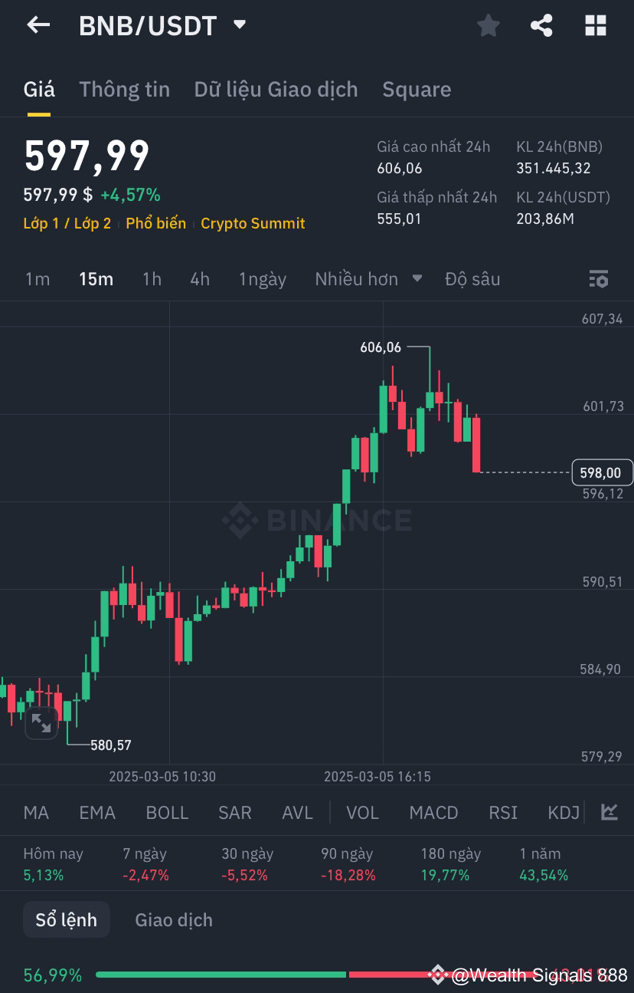Favorite BNB/USDT using the star icon

tap(488, 25)
